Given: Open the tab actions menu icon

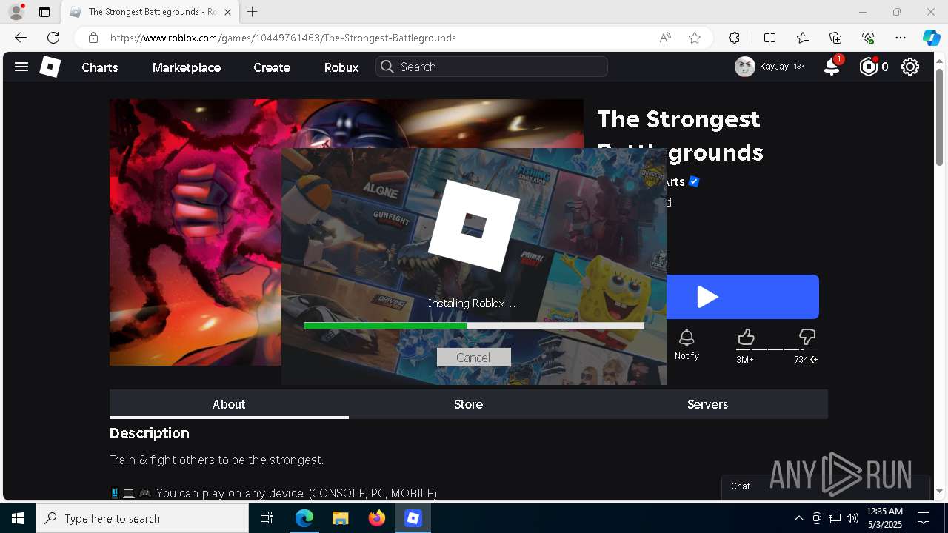Looking at the screenshot, I should 44,12.
